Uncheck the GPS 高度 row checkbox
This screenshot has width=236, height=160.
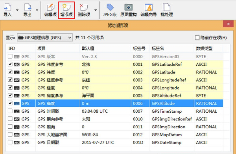point(10,103)
